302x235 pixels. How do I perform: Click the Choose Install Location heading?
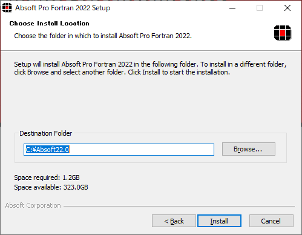tap(49, 24)
